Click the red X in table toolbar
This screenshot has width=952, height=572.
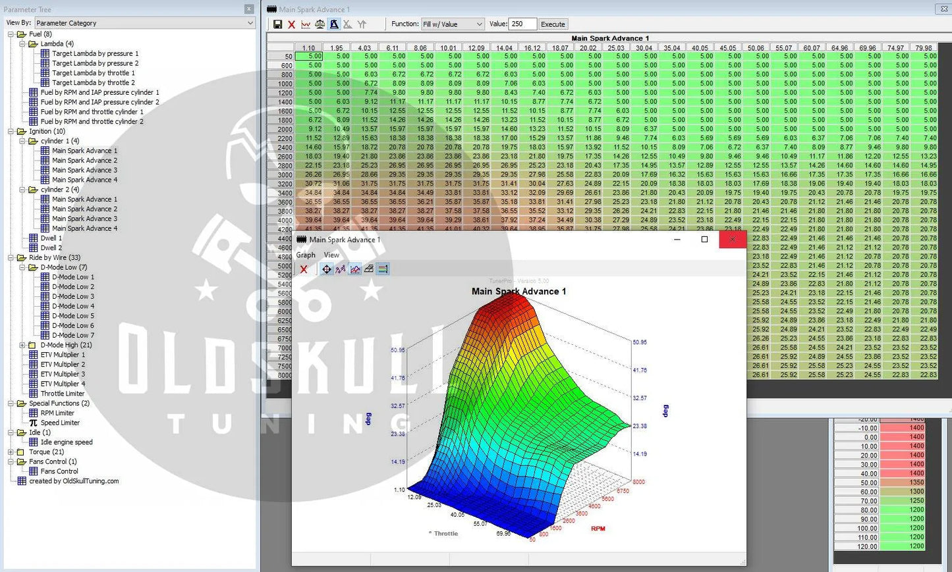(x=291, y=24)
